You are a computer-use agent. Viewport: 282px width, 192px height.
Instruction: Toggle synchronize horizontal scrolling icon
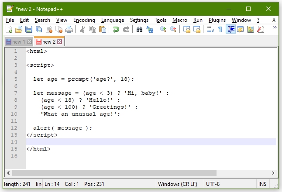[x=197, y=29]
